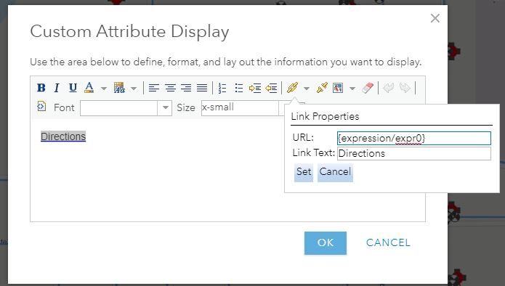Click the URL input field
This screenshot has width=505, height=286.
(414, 139)
